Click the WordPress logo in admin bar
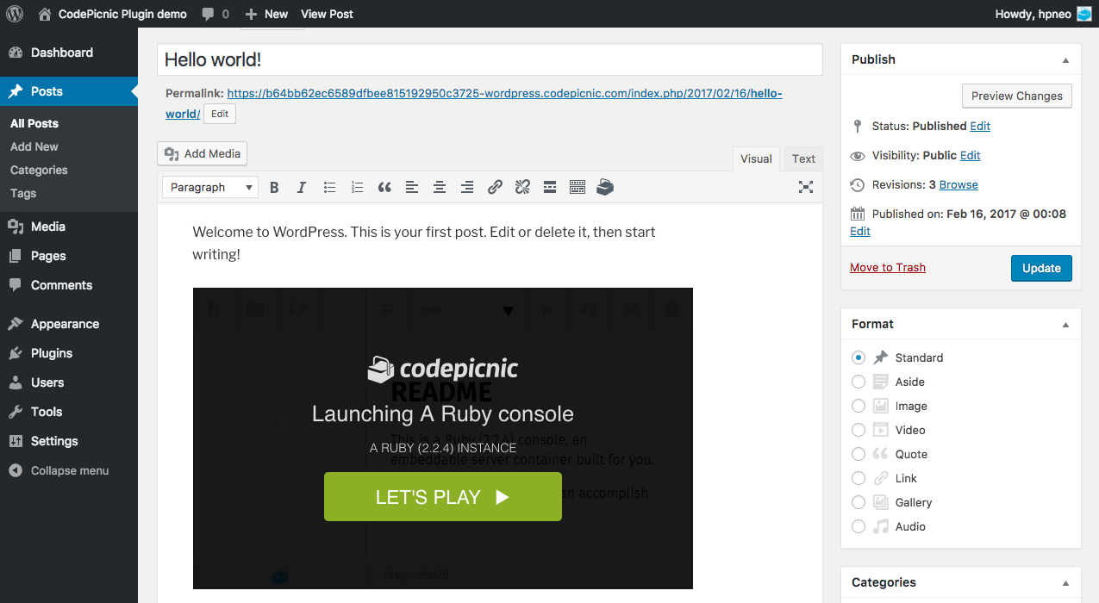This screenshot has width=1099, height=603. point(14,14)
